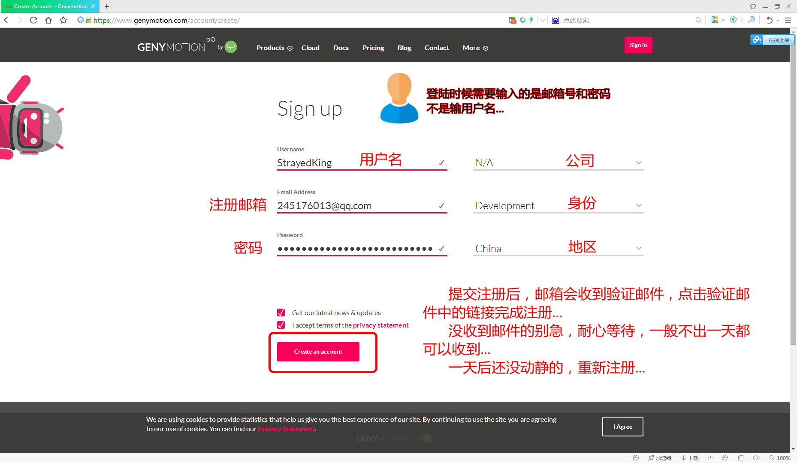
Task: Open 下载 downloads in status bar
Action: [x=690, y=458]
